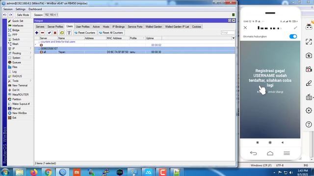Expand IP submenu in sidebar
Screen dimensions: 314x176
tap(20, 48)
